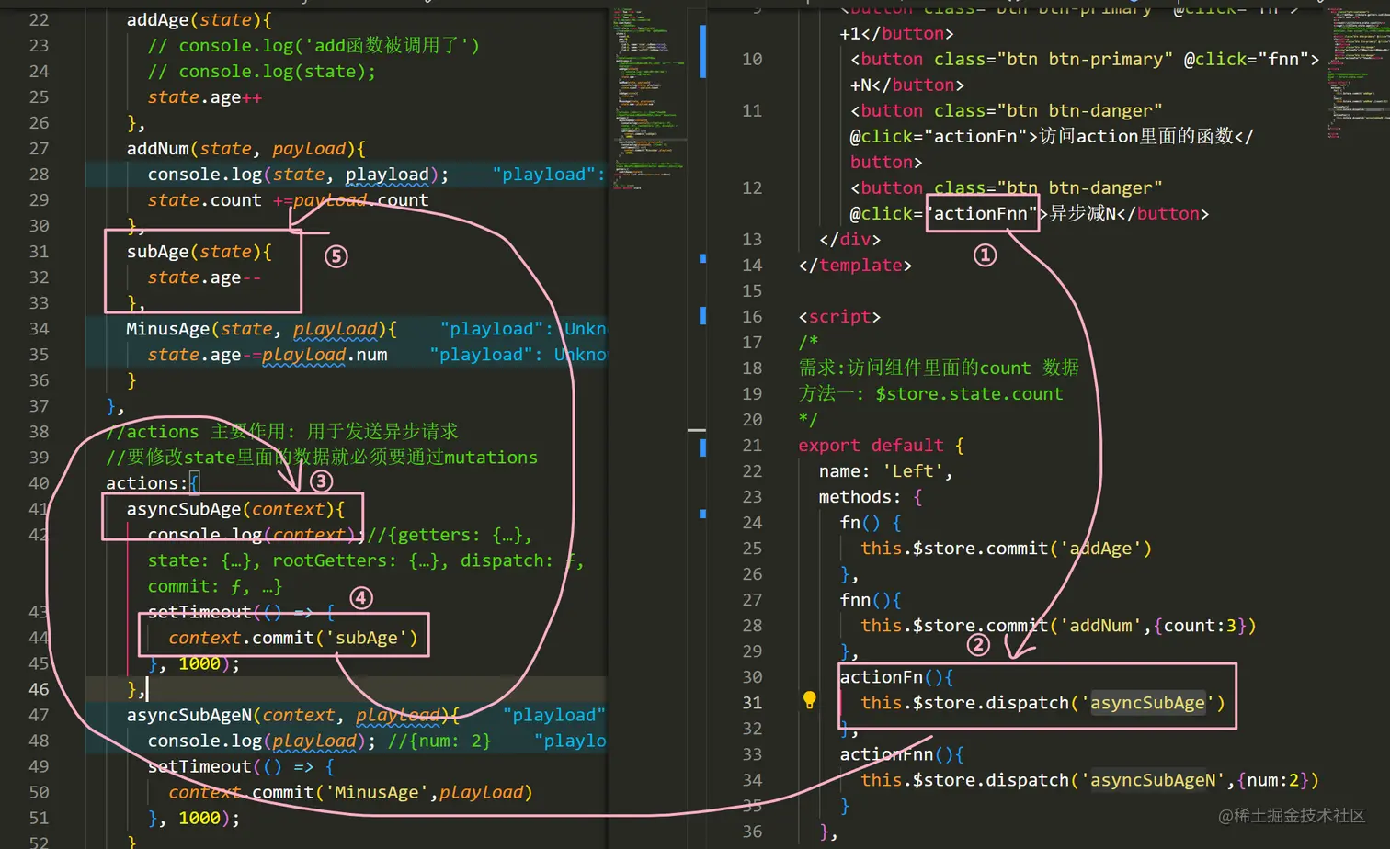Click 'asyncSubAgeN(context, playload){' definition

(x=293, y=715)
